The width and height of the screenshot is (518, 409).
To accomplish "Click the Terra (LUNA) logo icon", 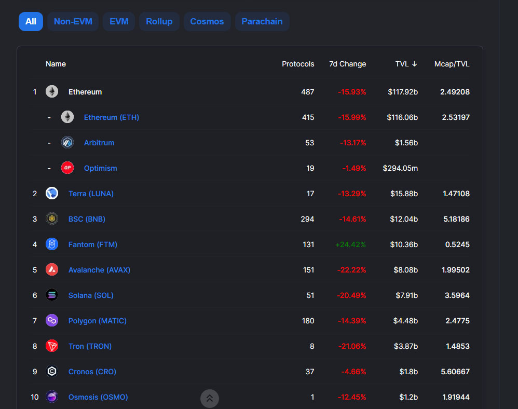I will point(52,193).
